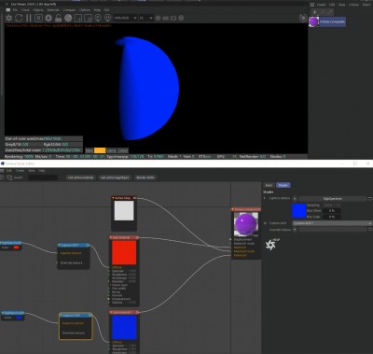Restart render with the circular refresh icon

click(x=19, y=18)
